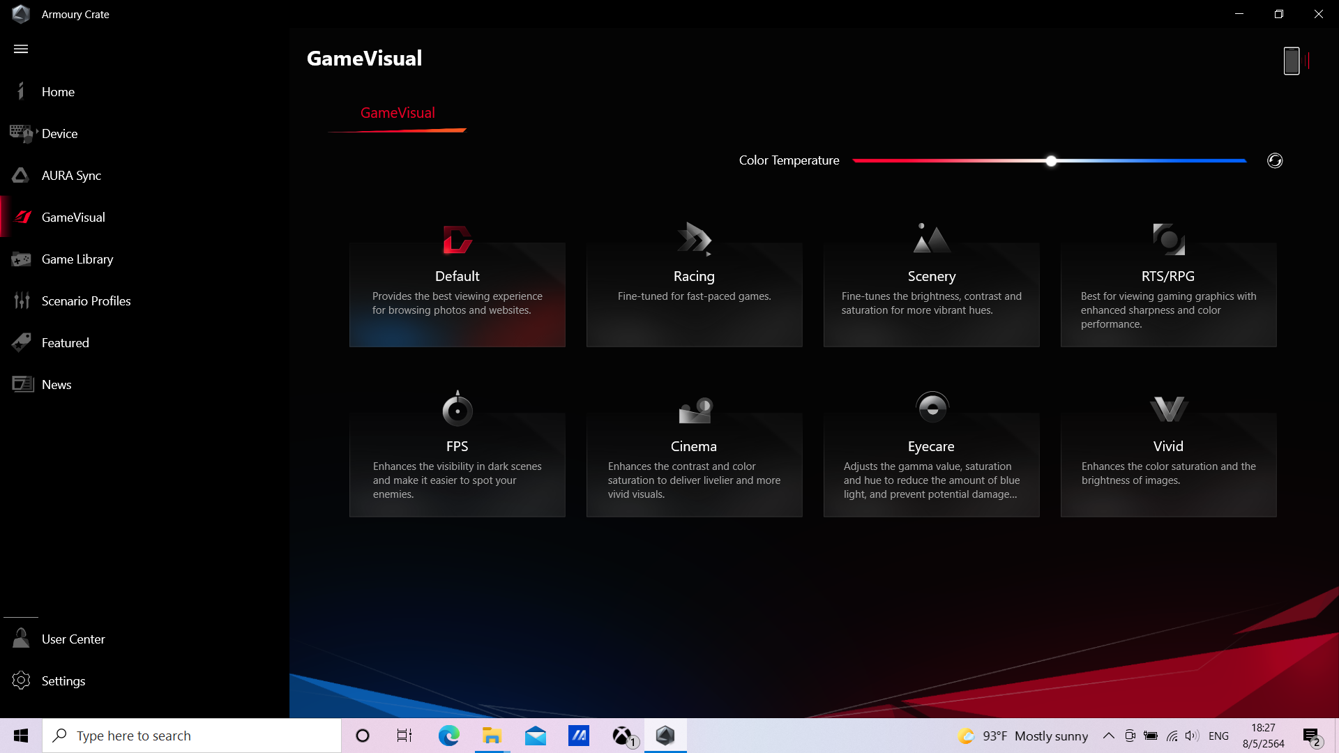This screenshot has height=753, width=1339.
Task: Open the MyASUS app on taskbar
Action: tap(579, 736)
